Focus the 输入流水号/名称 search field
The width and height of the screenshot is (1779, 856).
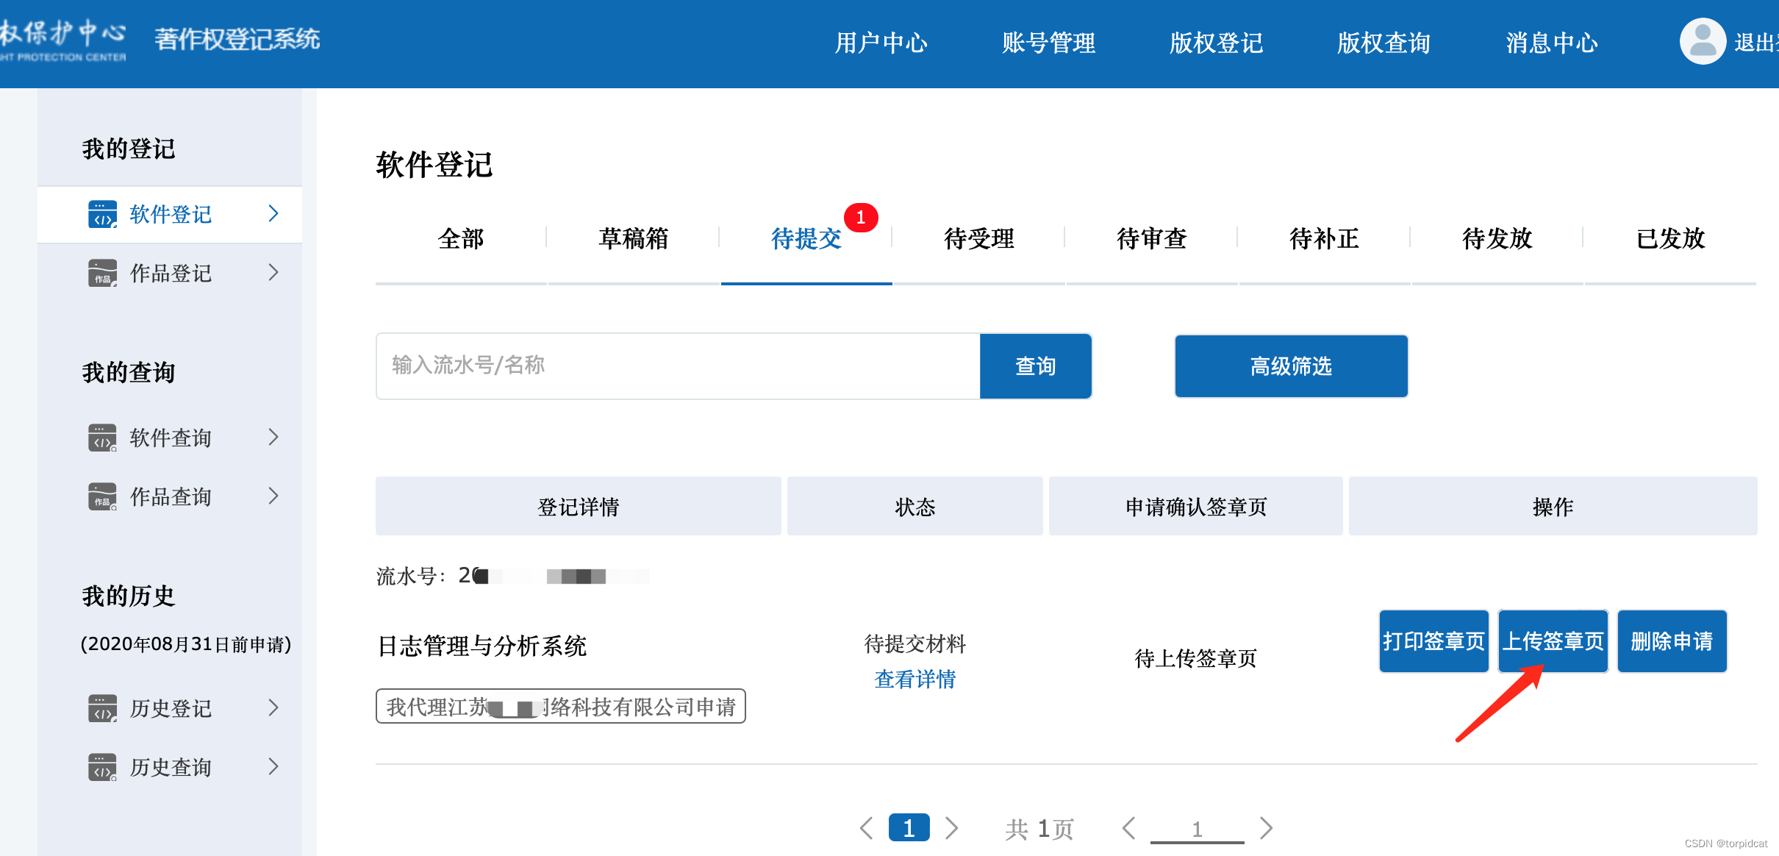click(676, 365)
